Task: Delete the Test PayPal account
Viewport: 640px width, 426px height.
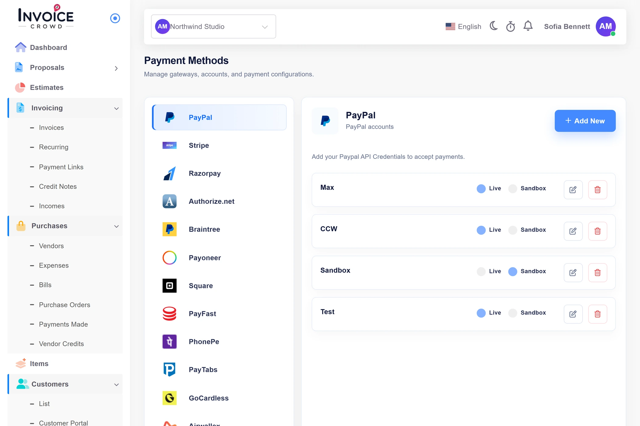Action: [x=597, y=314]
